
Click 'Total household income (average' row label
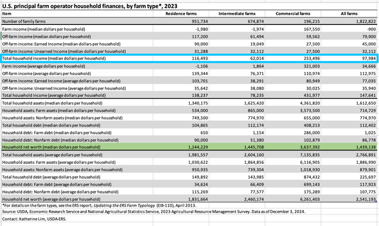(x=54, y=95)
